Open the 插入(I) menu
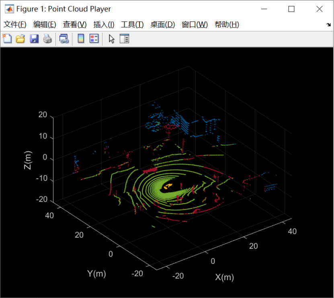334x298 pixels. tap(104, 25)
